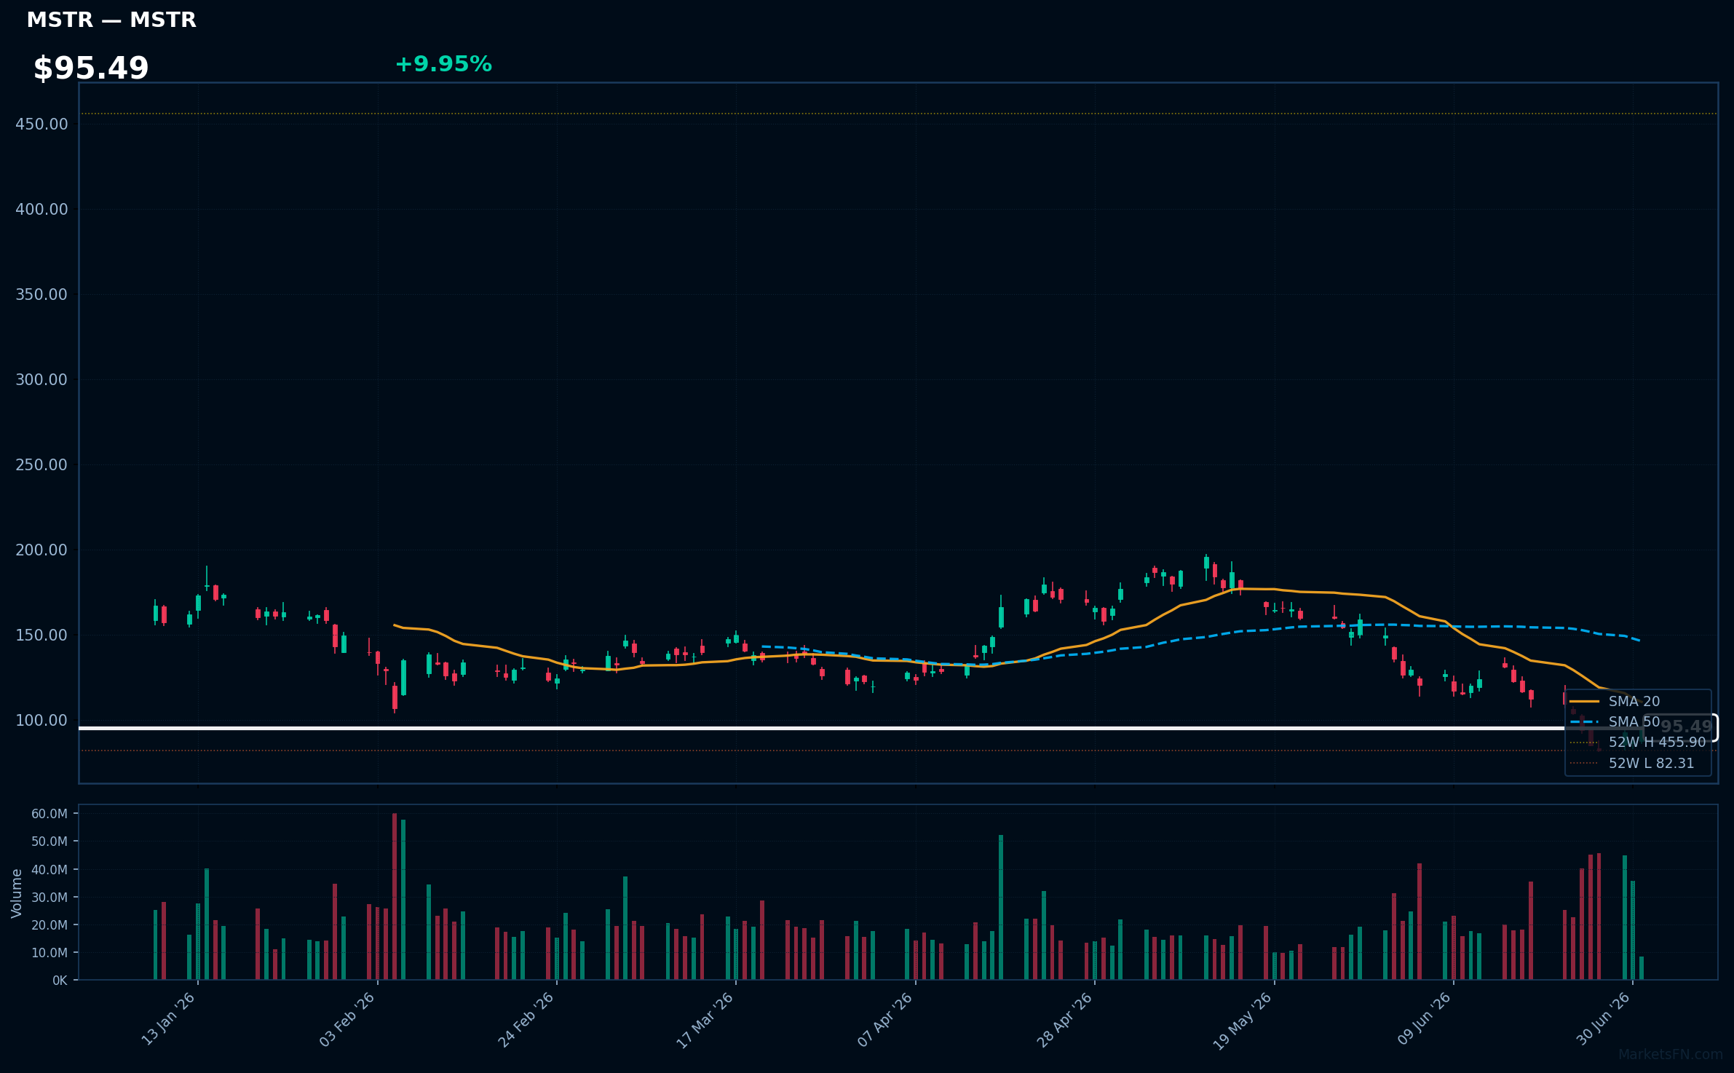Click the 100.00 price axis label
This screenshot has width=1734, height=1073.
point(41,721)
